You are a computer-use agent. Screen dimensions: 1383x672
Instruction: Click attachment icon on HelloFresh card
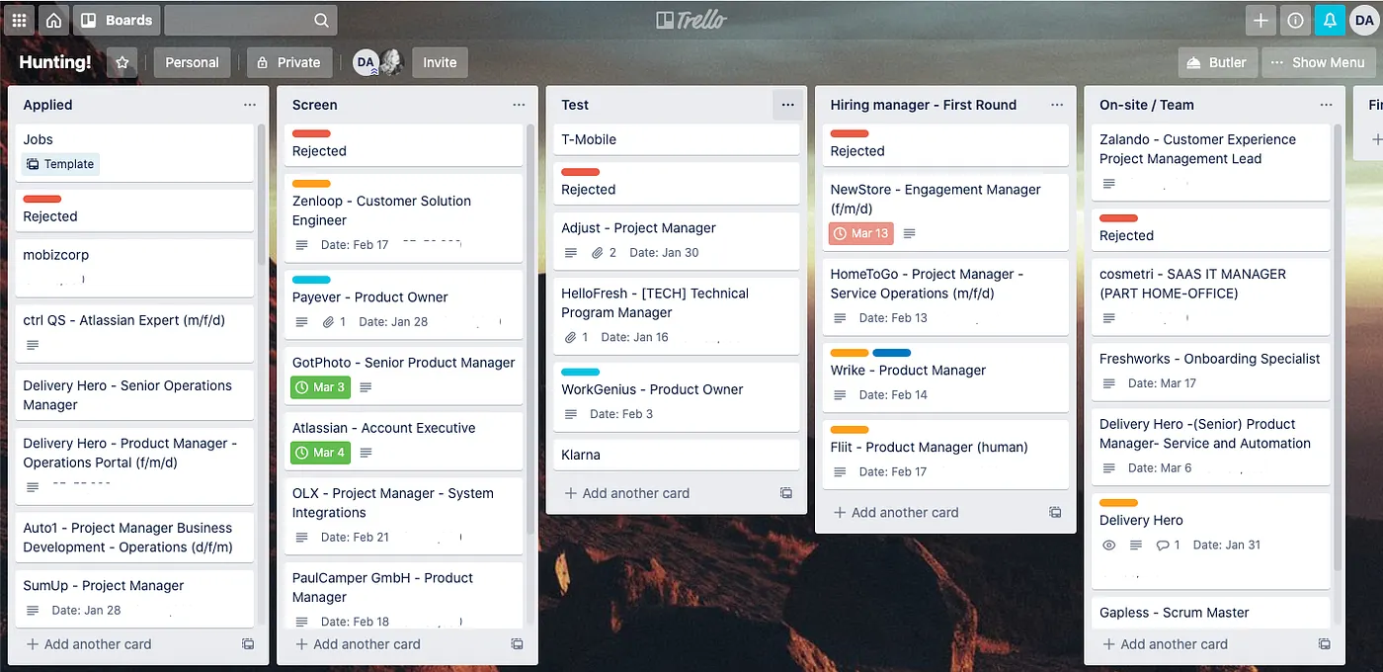[x=570, y=337]
